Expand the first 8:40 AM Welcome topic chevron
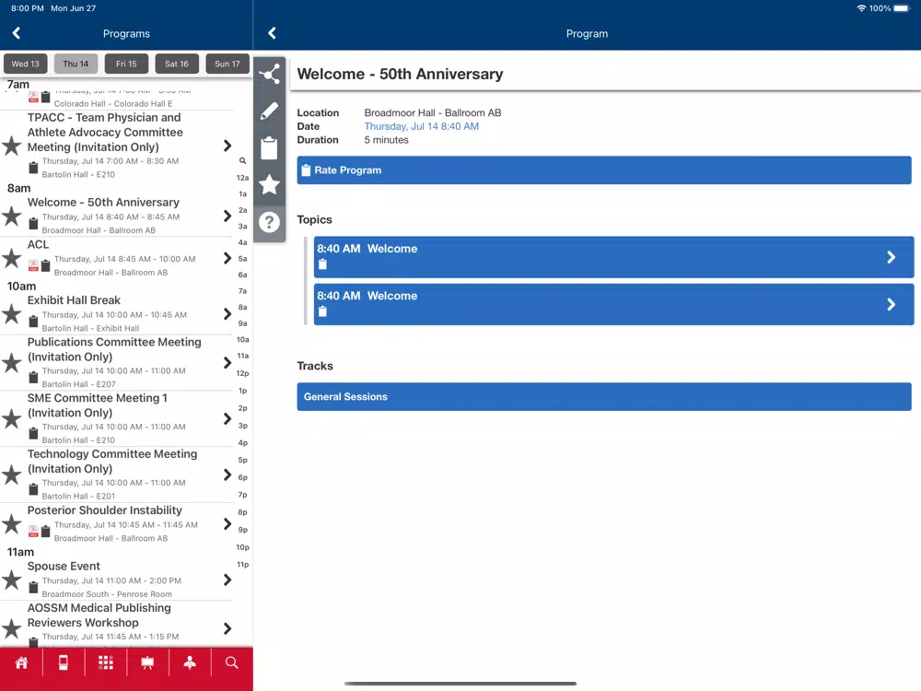 point(891,257)
